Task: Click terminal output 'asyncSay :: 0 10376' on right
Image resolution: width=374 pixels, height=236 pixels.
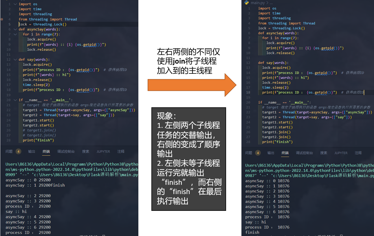Action: tap(267, 181)
